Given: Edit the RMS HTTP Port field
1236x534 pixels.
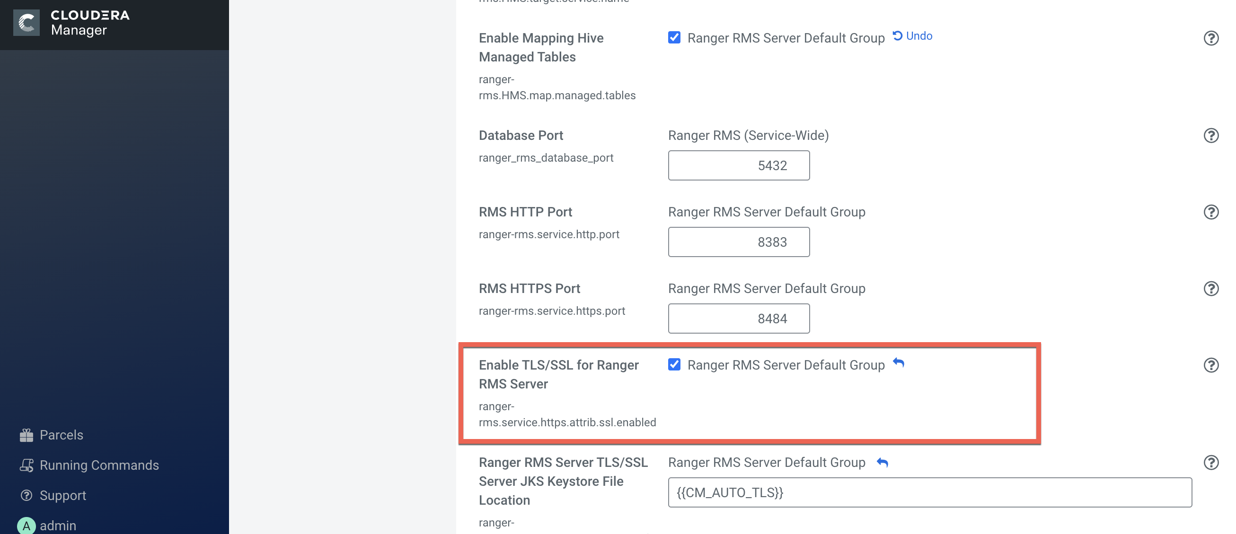Looking at the screenshot, I should point(739,242).
